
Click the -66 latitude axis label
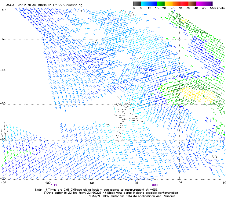tap(3, 103)
